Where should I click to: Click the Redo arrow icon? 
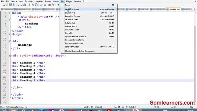point(45,5)
